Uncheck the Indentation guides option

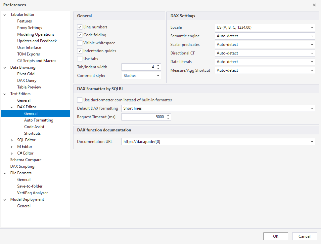click(79, 51)
